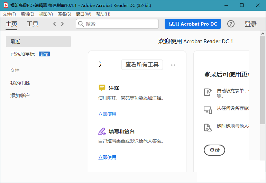Close the Acrobat Reader window
Viewport: 266px width, 183px height.
(x=257, y=5)
